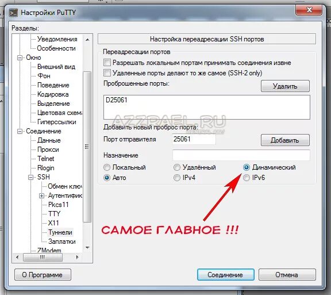Select the Локальный radio button
The height and width of the screenshot is (295, 331).
pyautogui.click(x=107, y=167)
